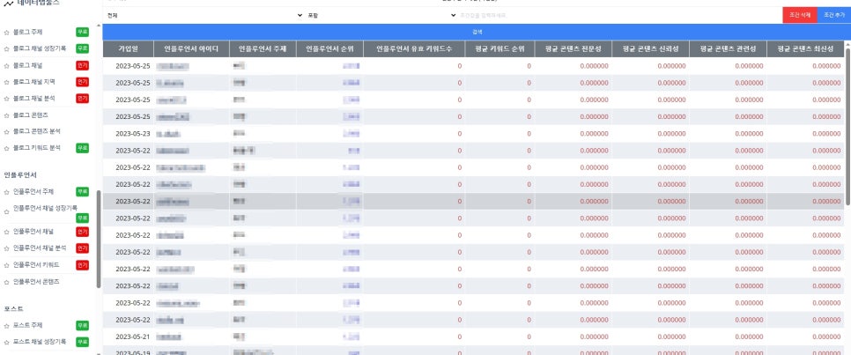
Task: Click star icon beside 블로그 주제
Action: 7,32
